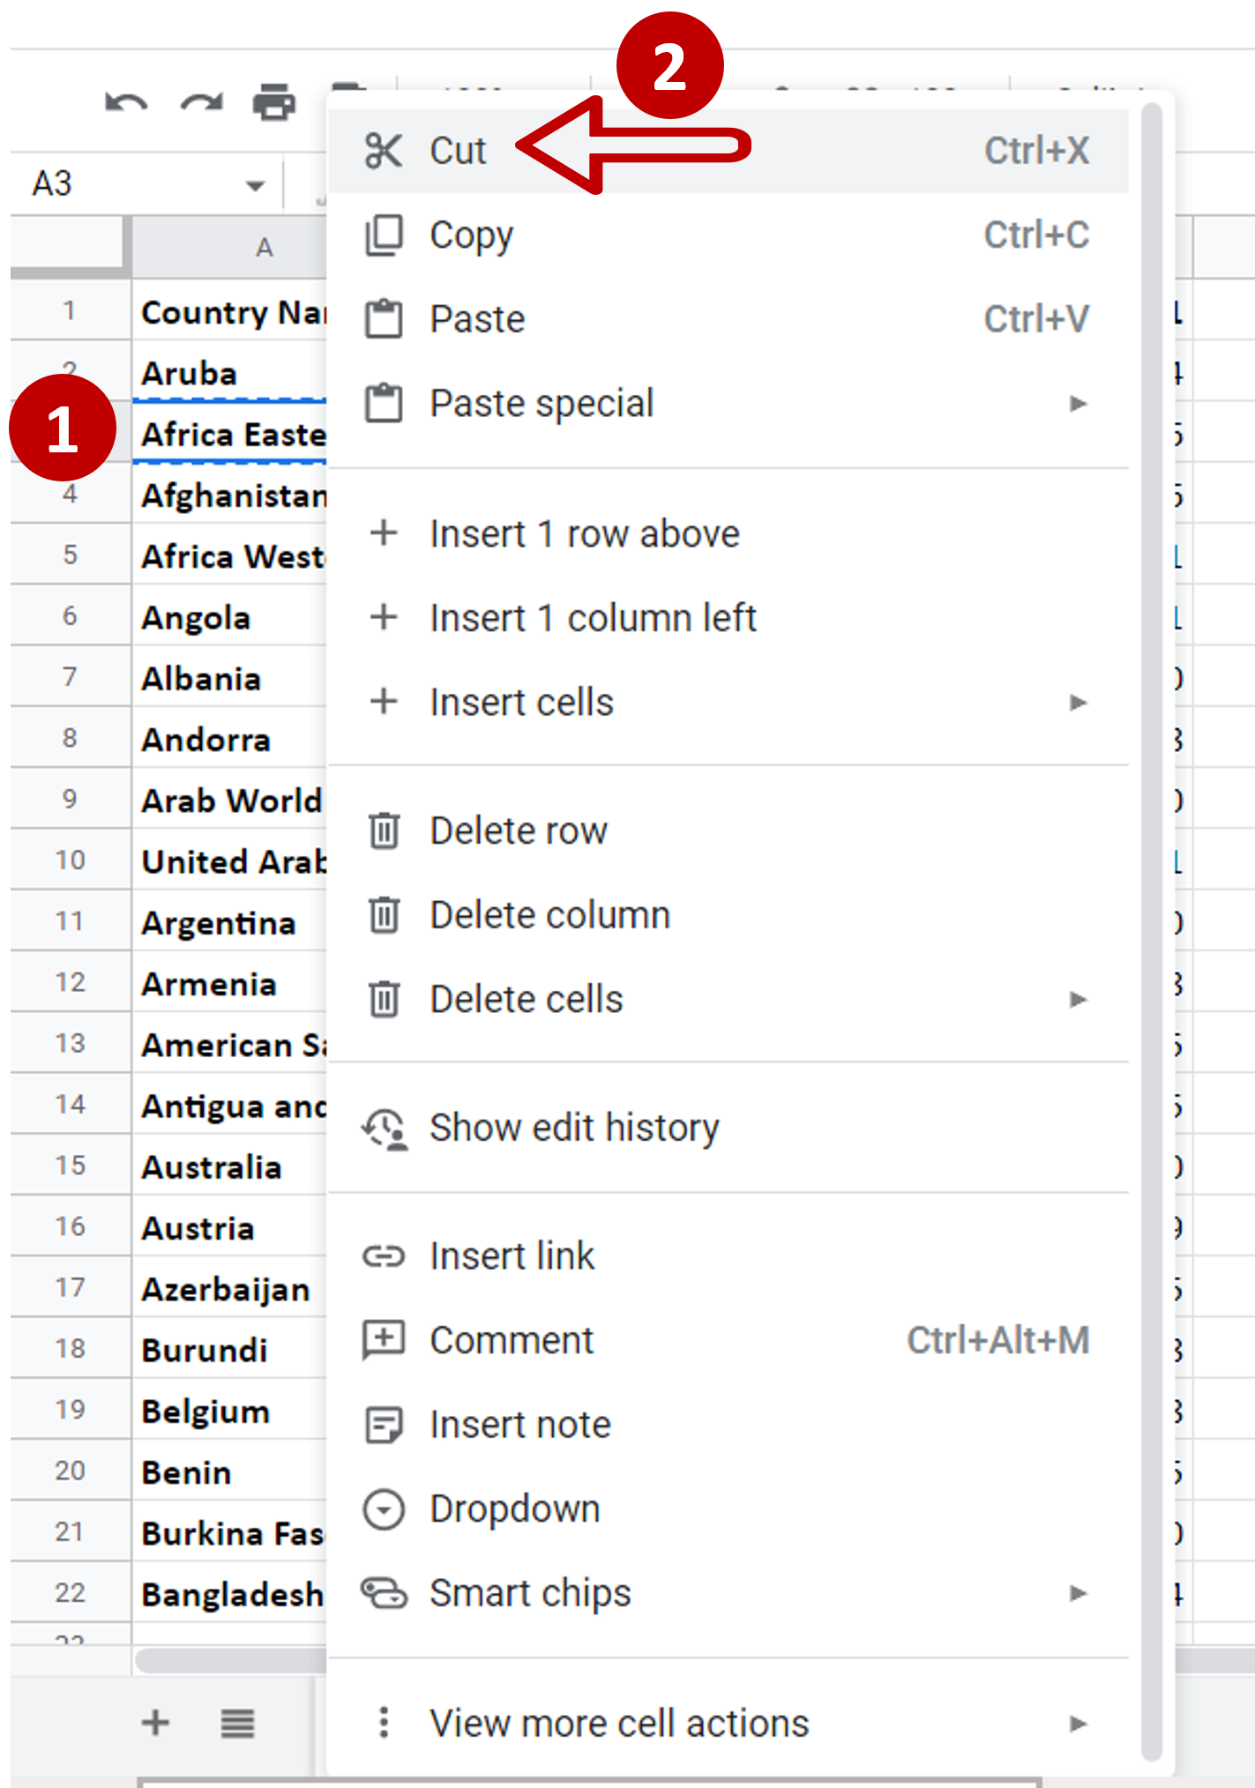Expand the Paste special submenu arrow
The image size is (1255, 1788).
click(1078, 404)
